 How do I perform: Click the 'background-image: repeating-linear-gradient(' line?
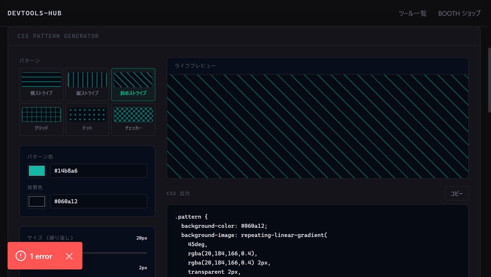(x=254, y=235)
